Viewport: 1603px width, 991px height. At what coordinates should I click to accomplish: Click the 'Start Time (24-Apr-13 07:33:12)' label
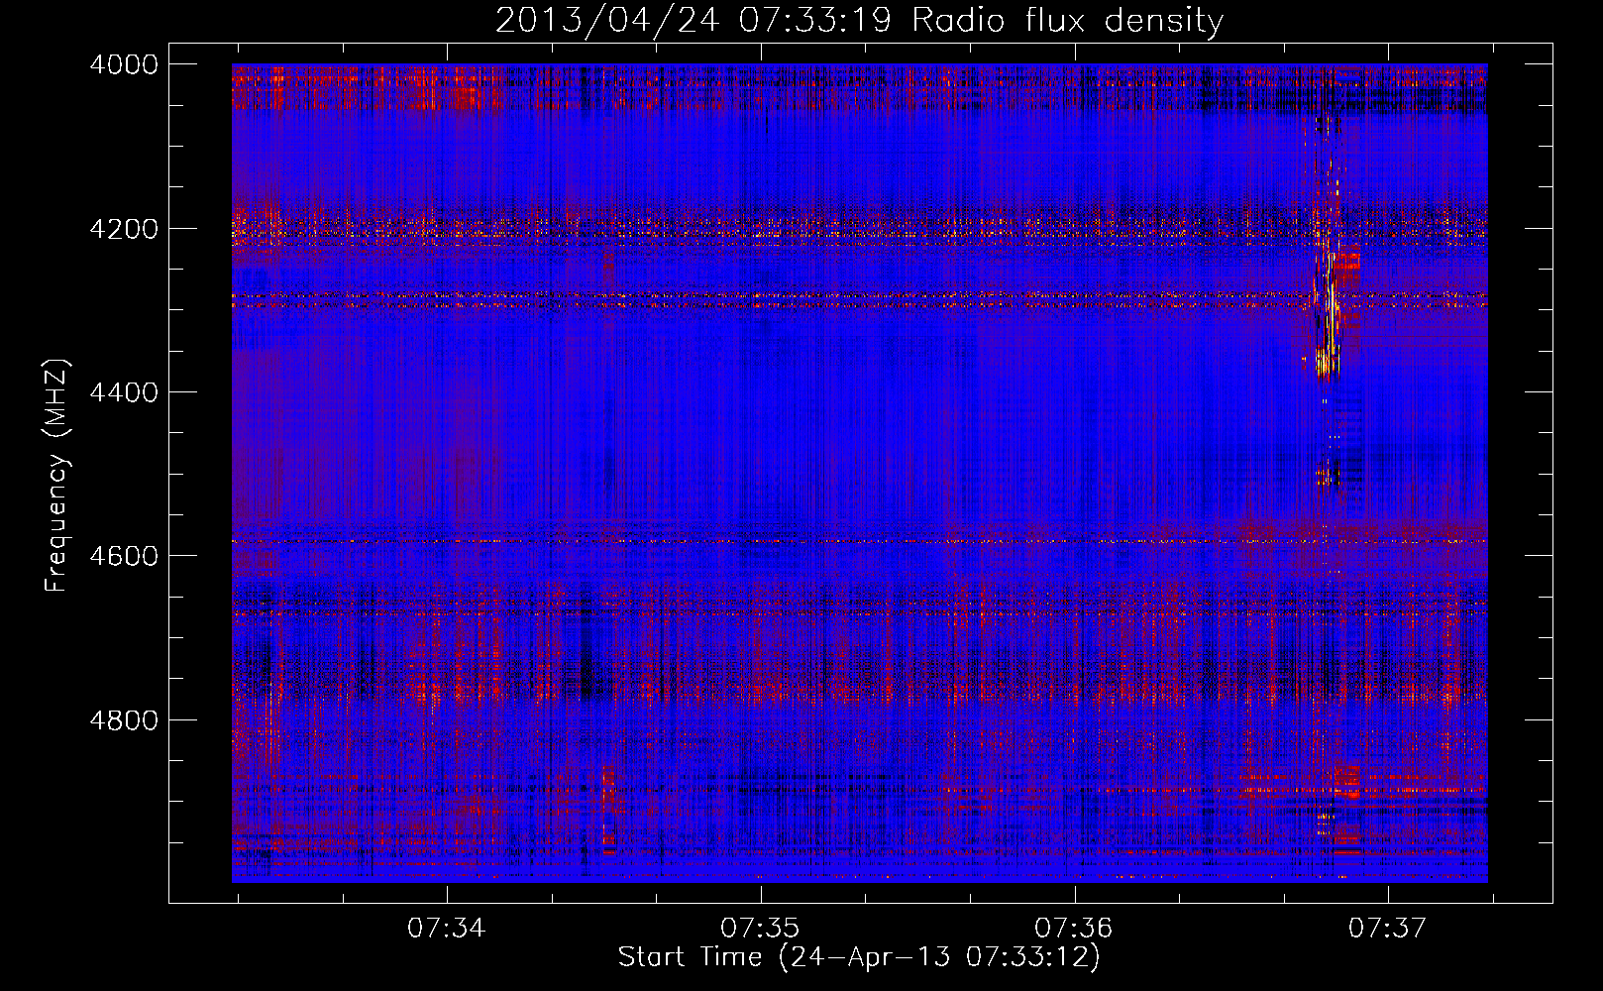click(859, 957)
